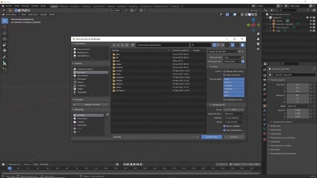Hide Camera in outliner with eye icon

[311, 21]
